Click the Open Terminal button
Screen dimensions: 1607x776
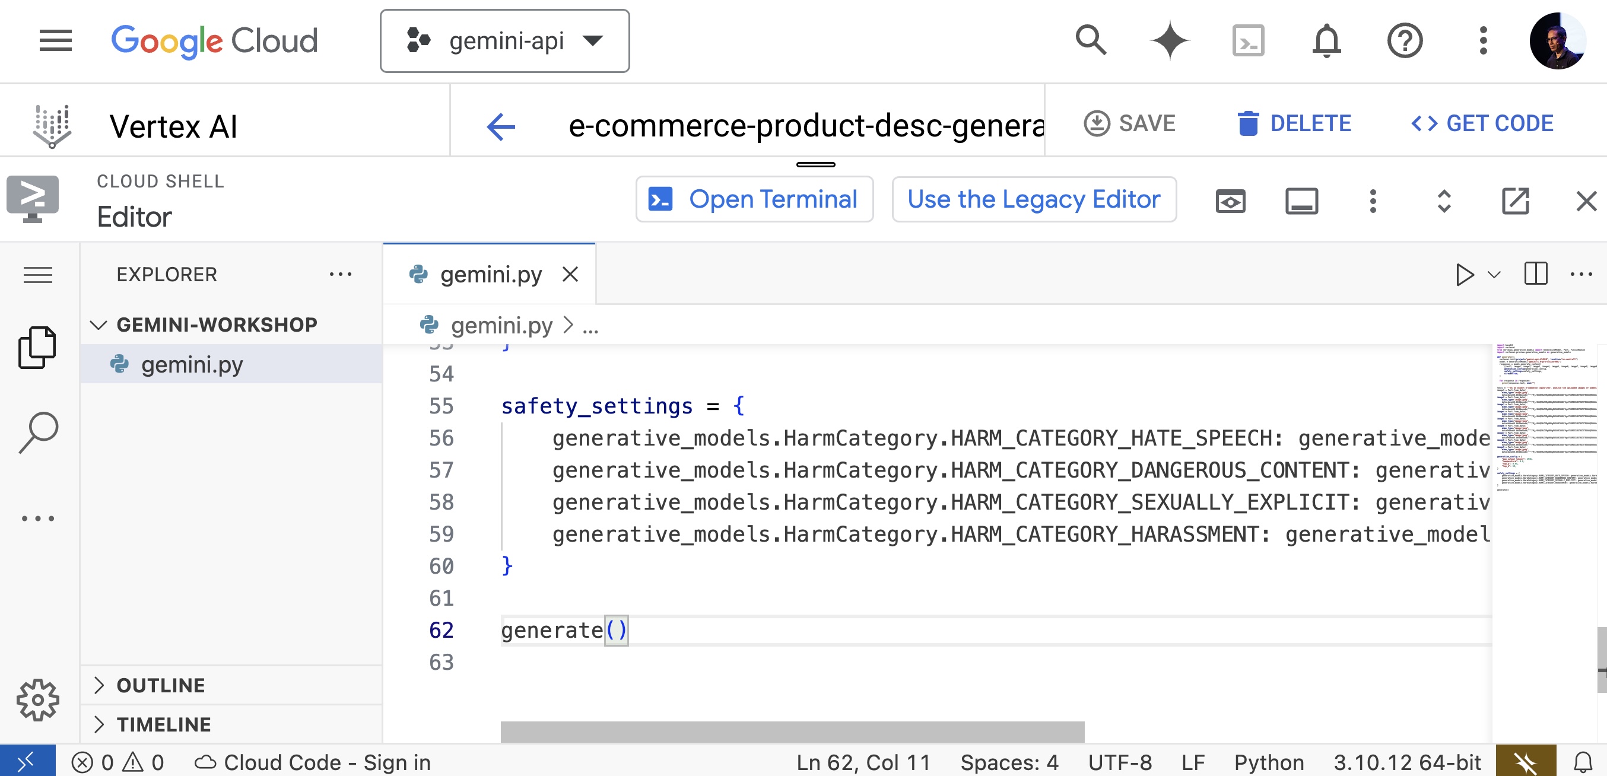click(x=754, y=199)
